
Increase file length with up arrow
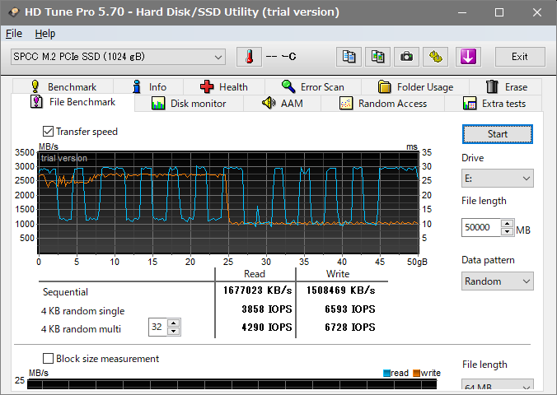pos(508,224)
